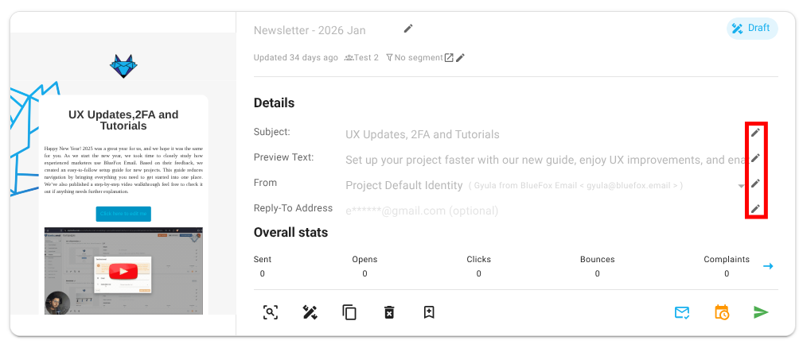This screenshot has width=803, height=348.
Task: Send the campaign with green arrow icon
Action: 761,312
